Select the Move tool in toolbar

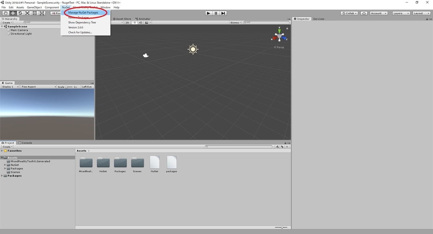pyautogui.click(x=13, y=13)
